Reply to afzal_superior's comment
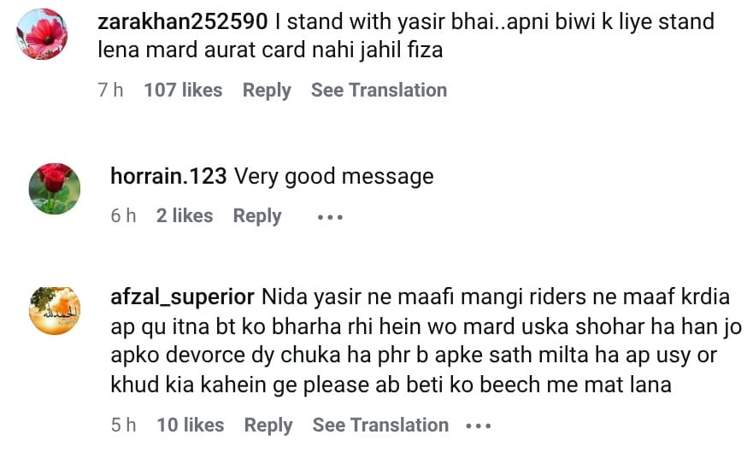This screenshot has height=458, width=753. 268,425
